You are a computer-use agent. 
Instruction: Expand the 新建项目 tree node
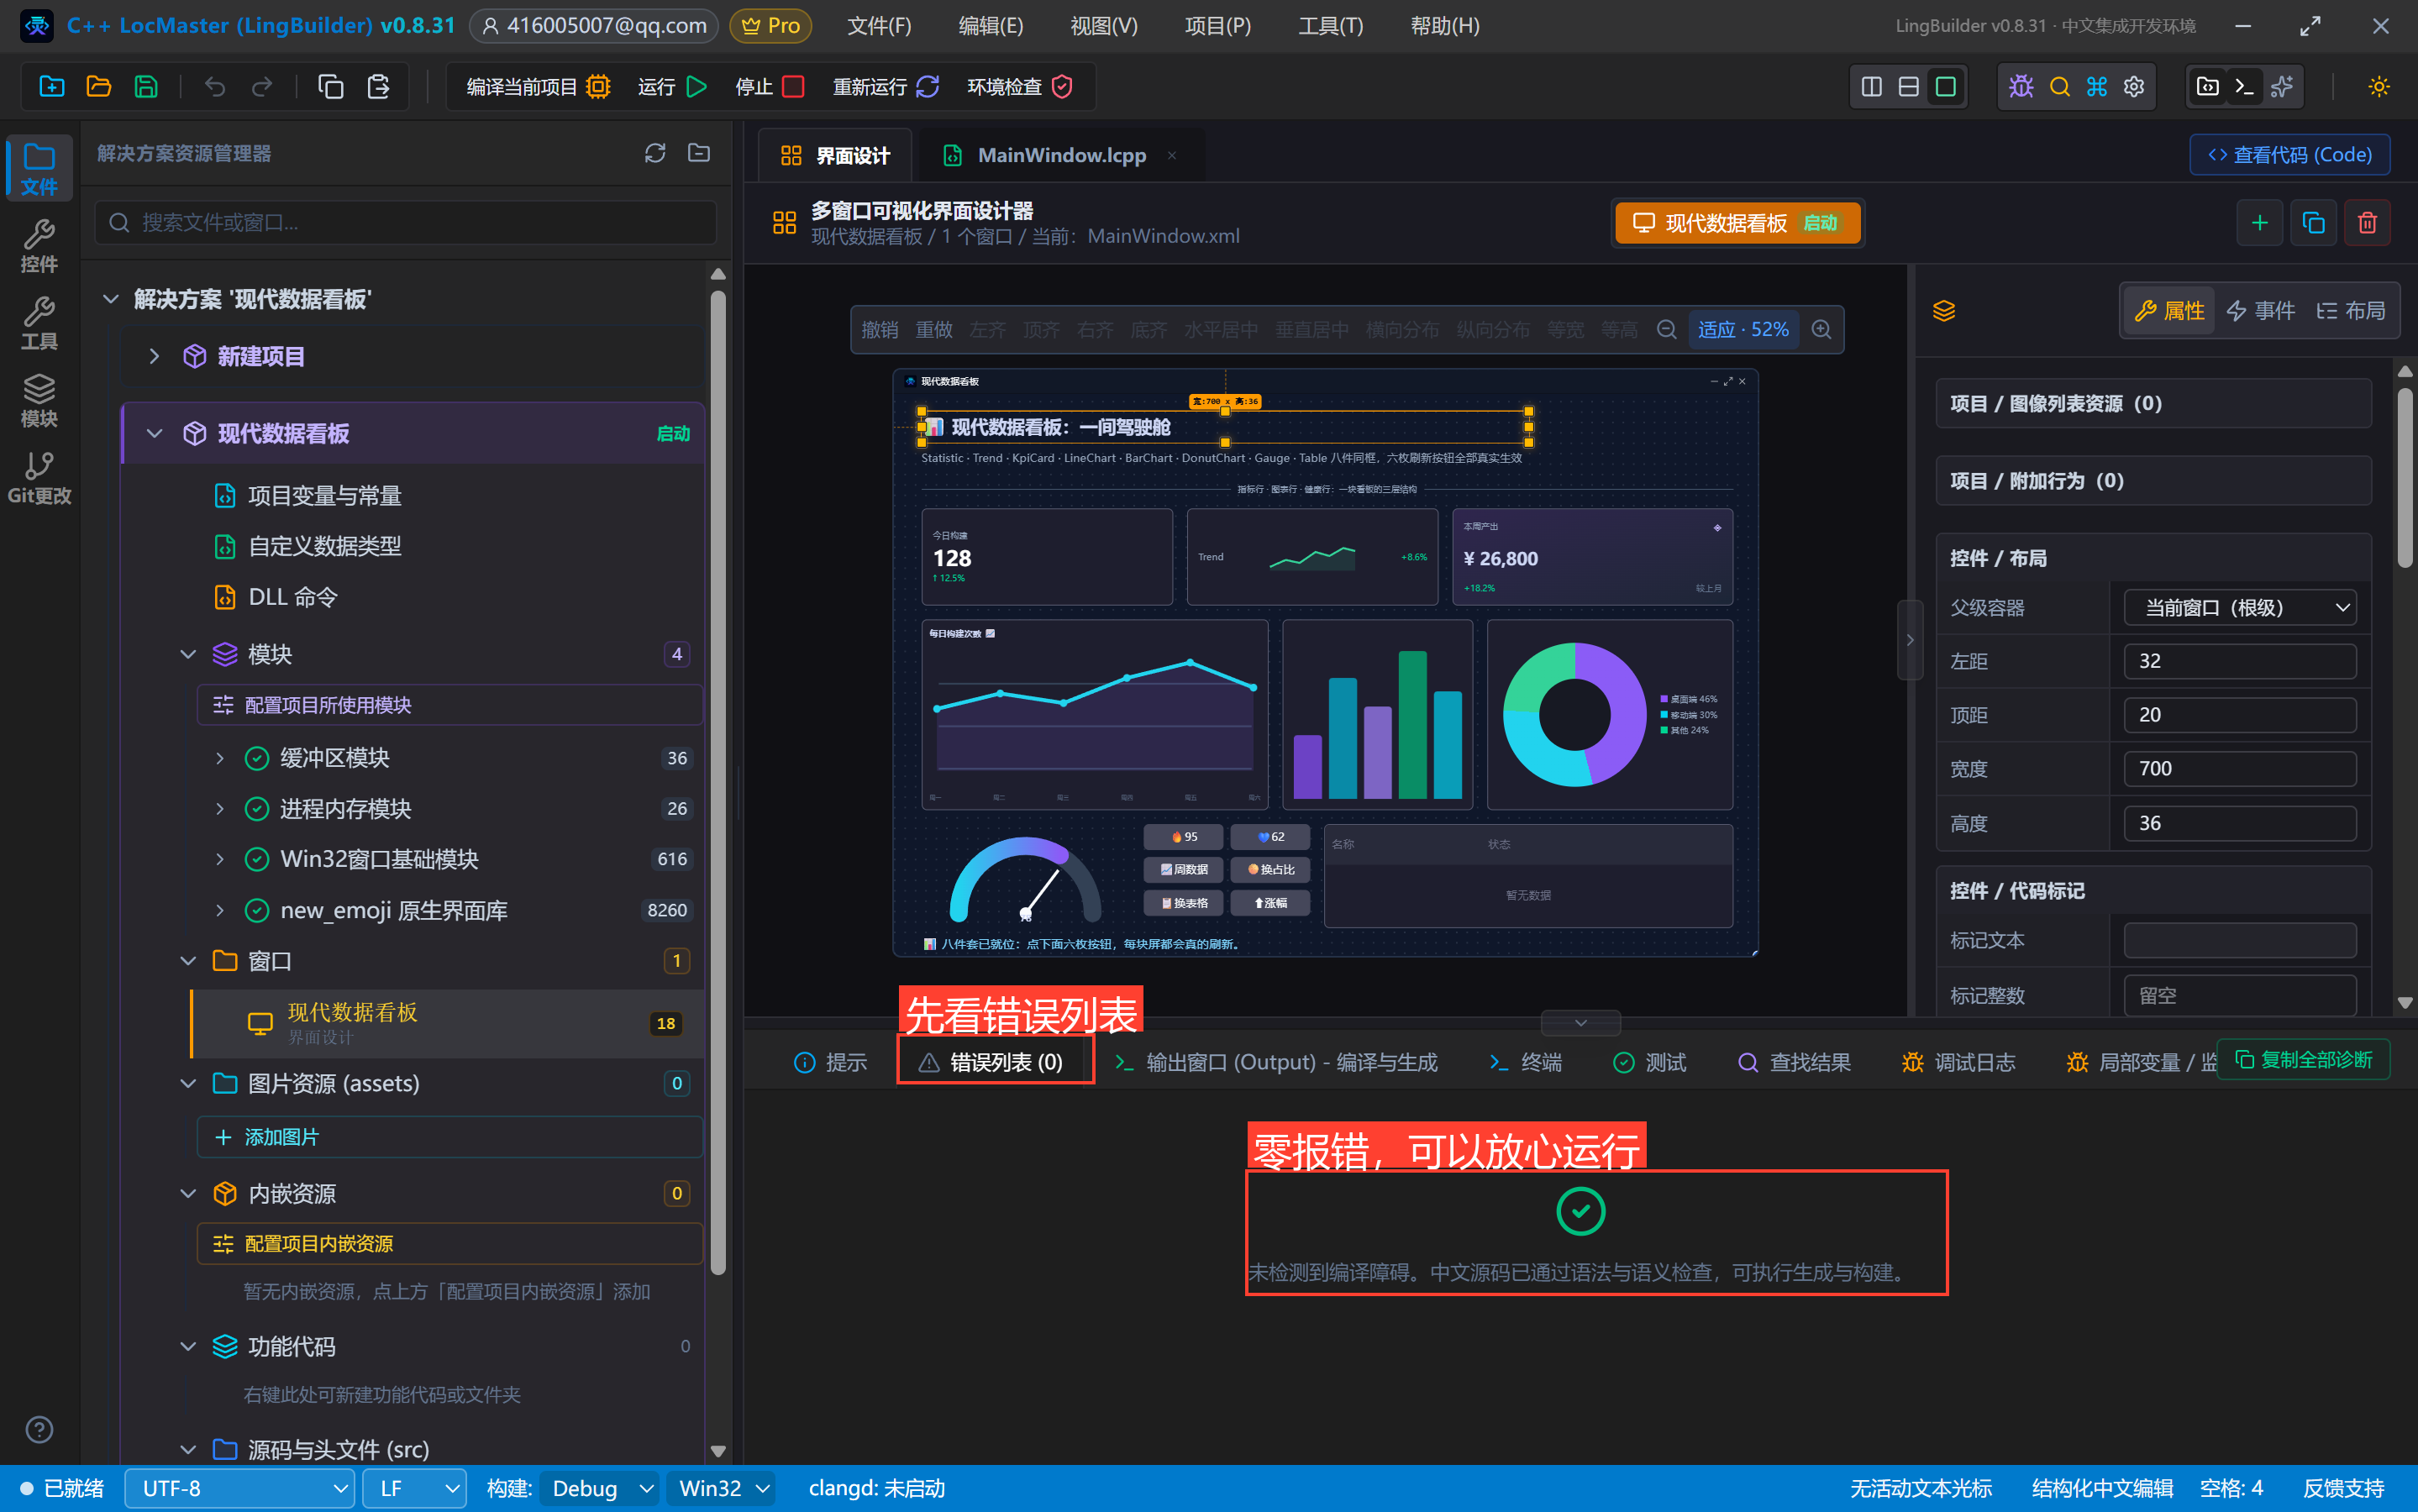click(x=154, y=356)
